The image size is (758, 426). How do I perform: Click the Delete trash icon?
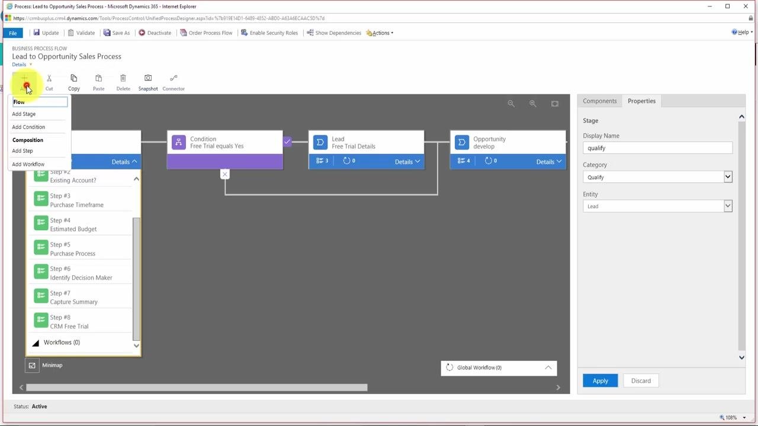pos(123,78)
